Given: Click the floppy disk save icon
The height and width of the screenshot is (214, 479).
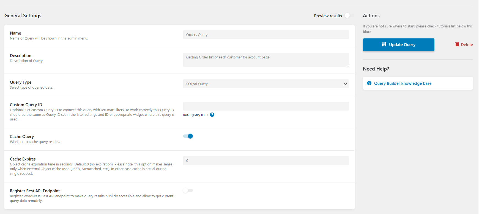Looking at the screenshot, I should click(384, 44).
